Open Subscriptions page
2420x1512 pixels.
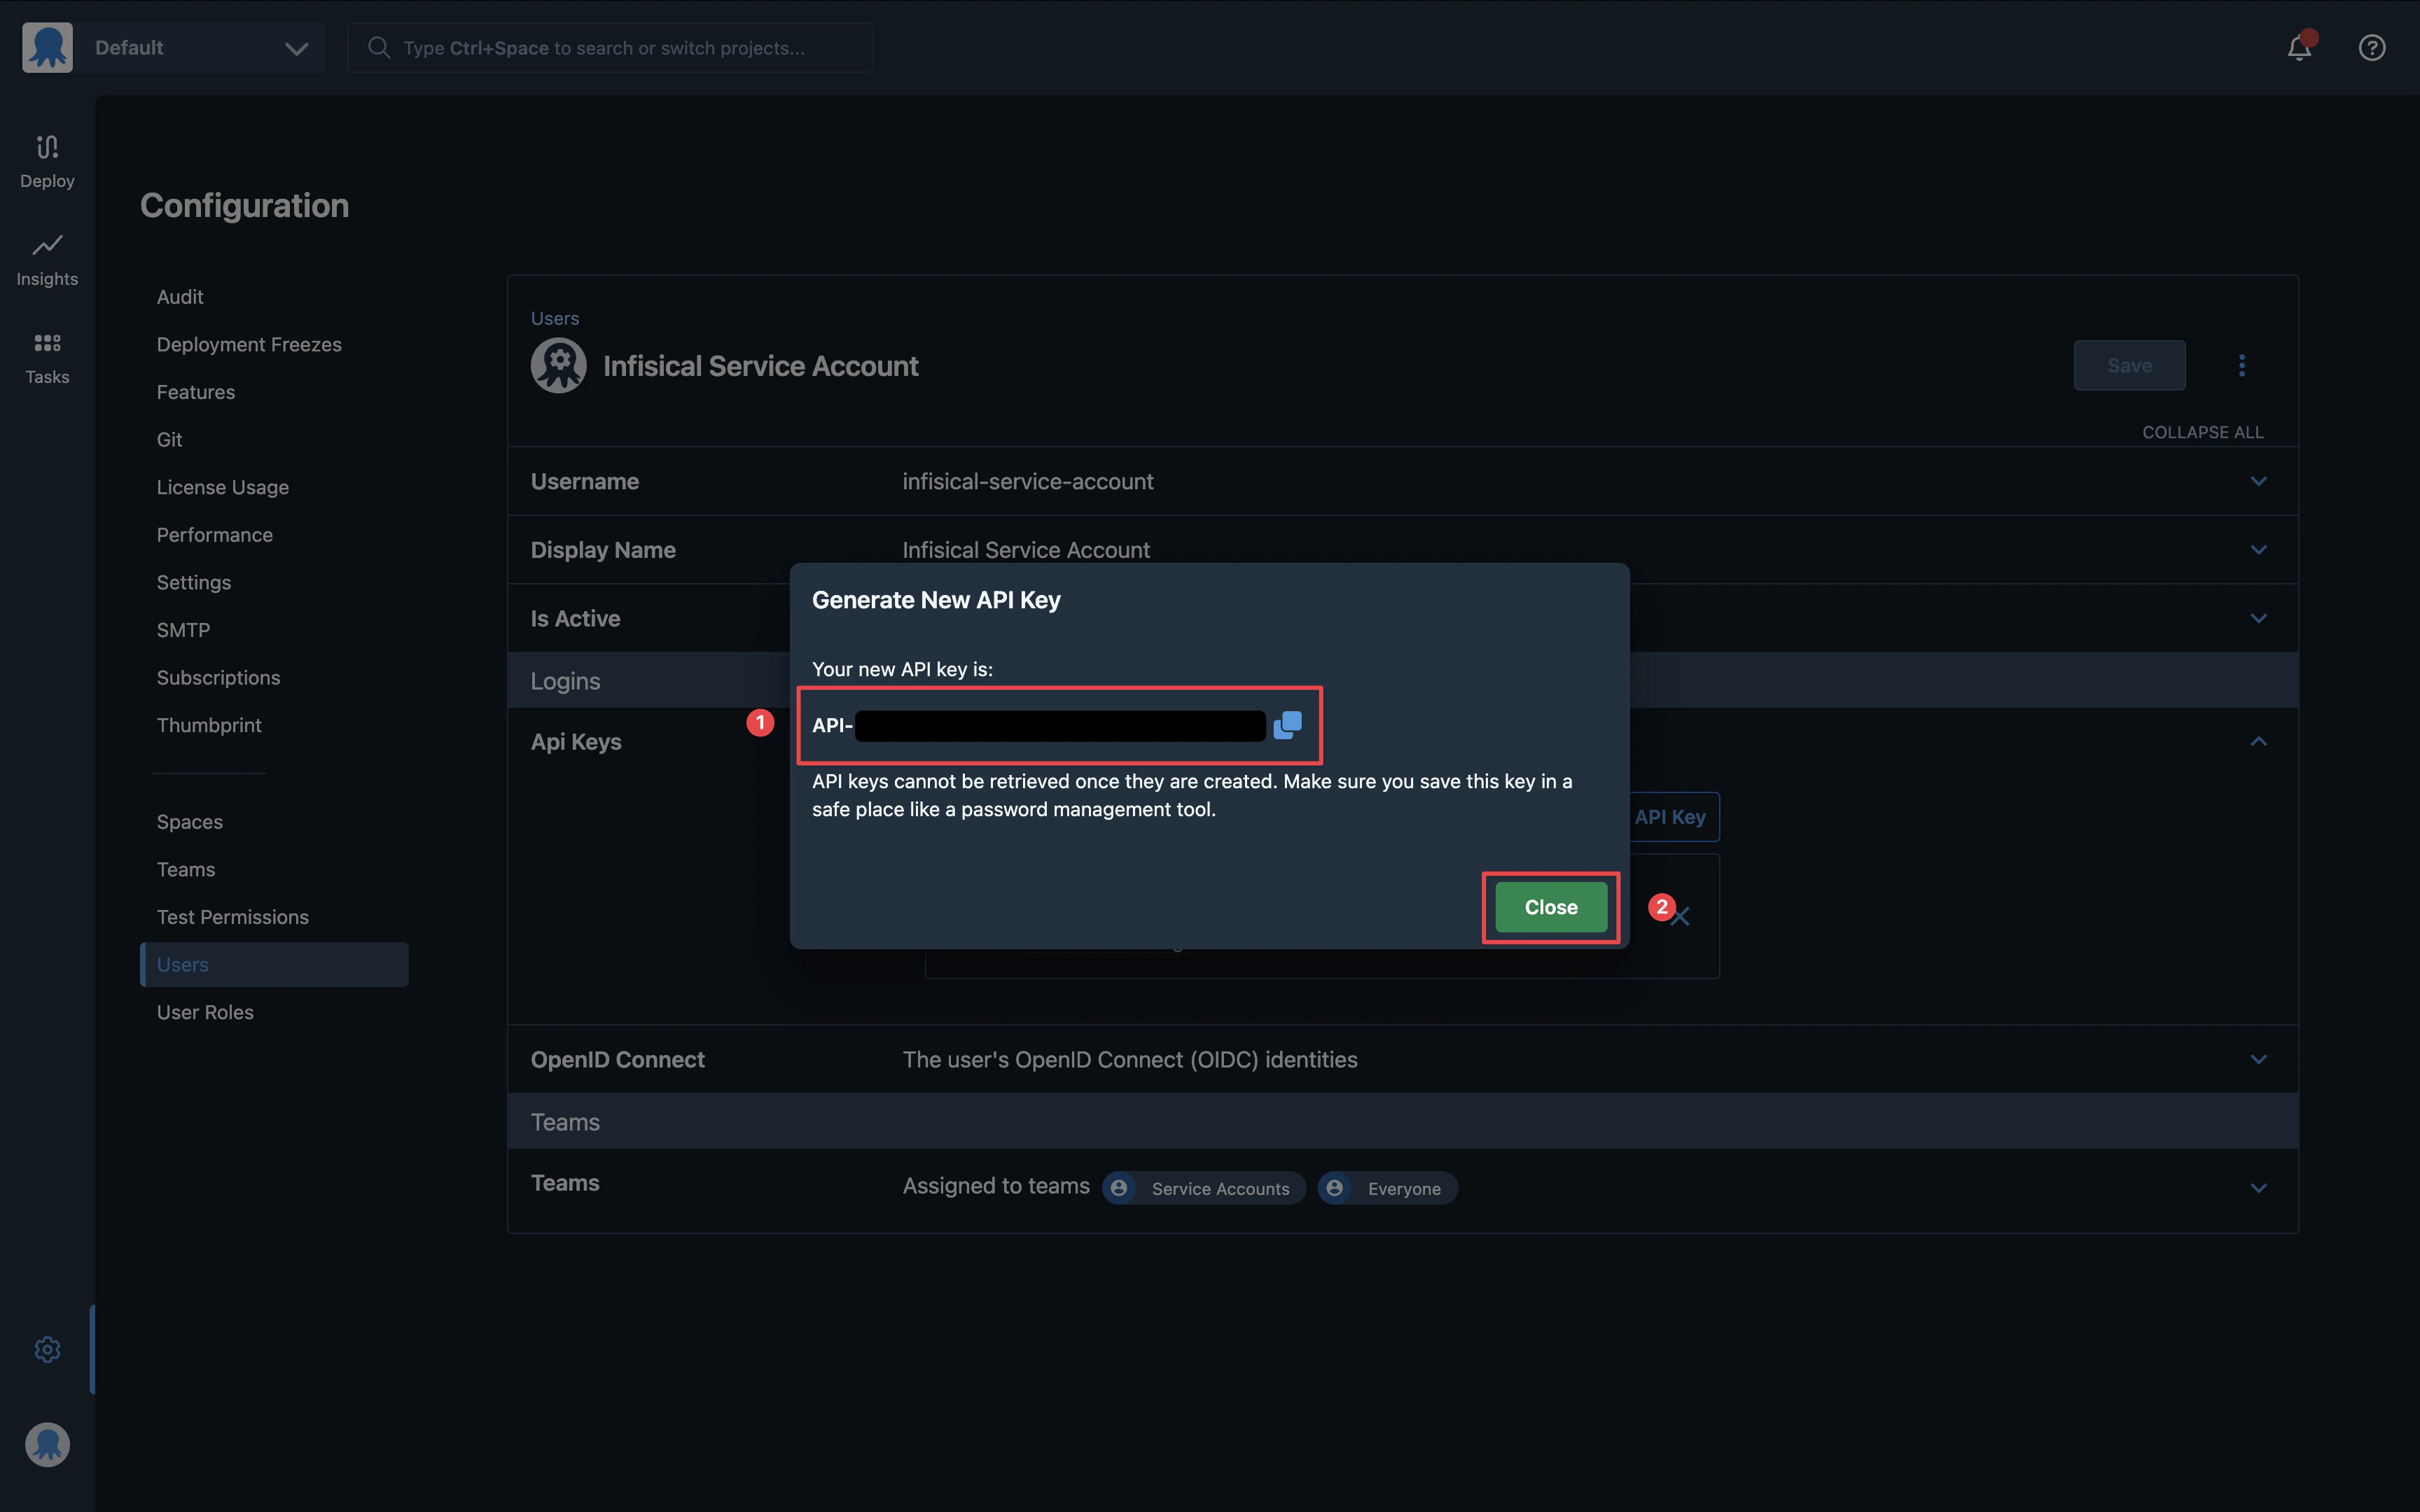coord(218,677)
